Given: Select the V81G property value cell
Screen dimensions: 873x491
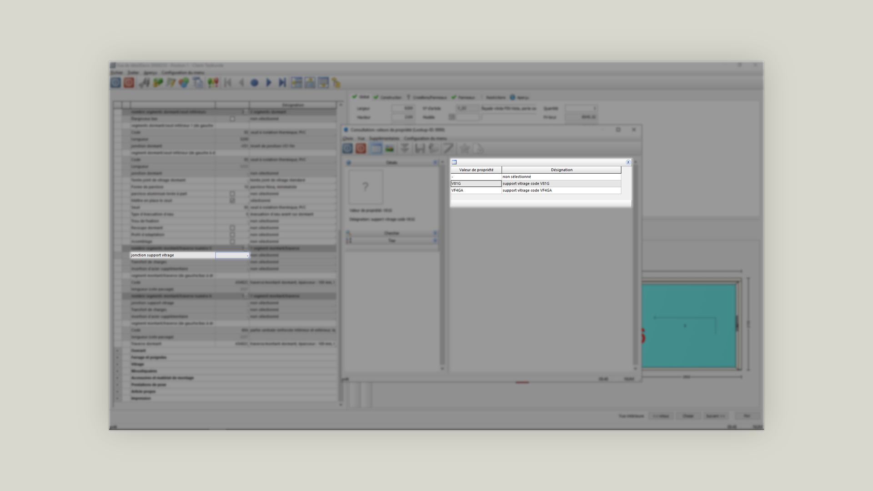Looking at the screenshot, I should tap(476, 184).
